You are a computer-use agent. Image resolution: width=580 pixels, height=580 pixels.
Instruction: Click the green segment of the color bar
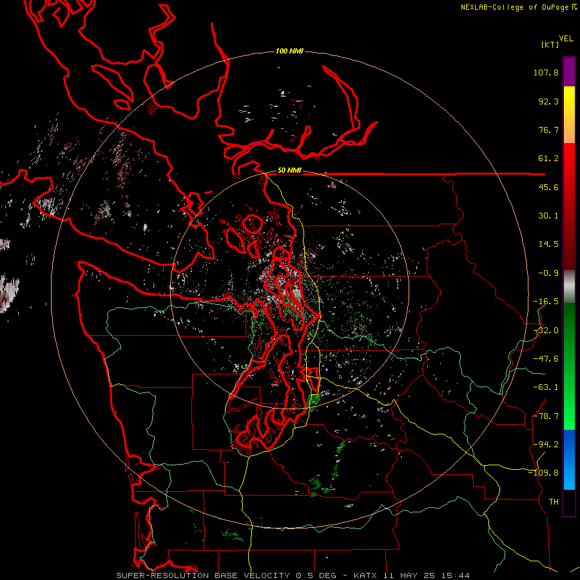[x=569, y=366]
